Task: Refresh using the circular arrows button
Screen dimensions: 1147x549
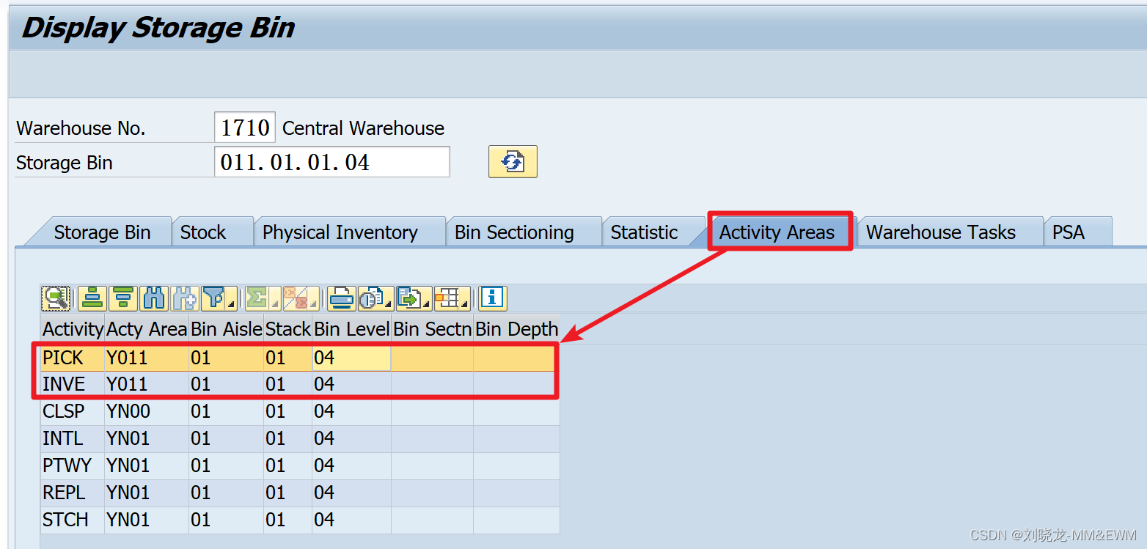Action: tap(513, 161)
